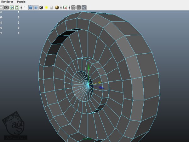Viewport: 189px width, 142px height.
Task: Click the yellow manipulator handle
Action: (99, 83)
